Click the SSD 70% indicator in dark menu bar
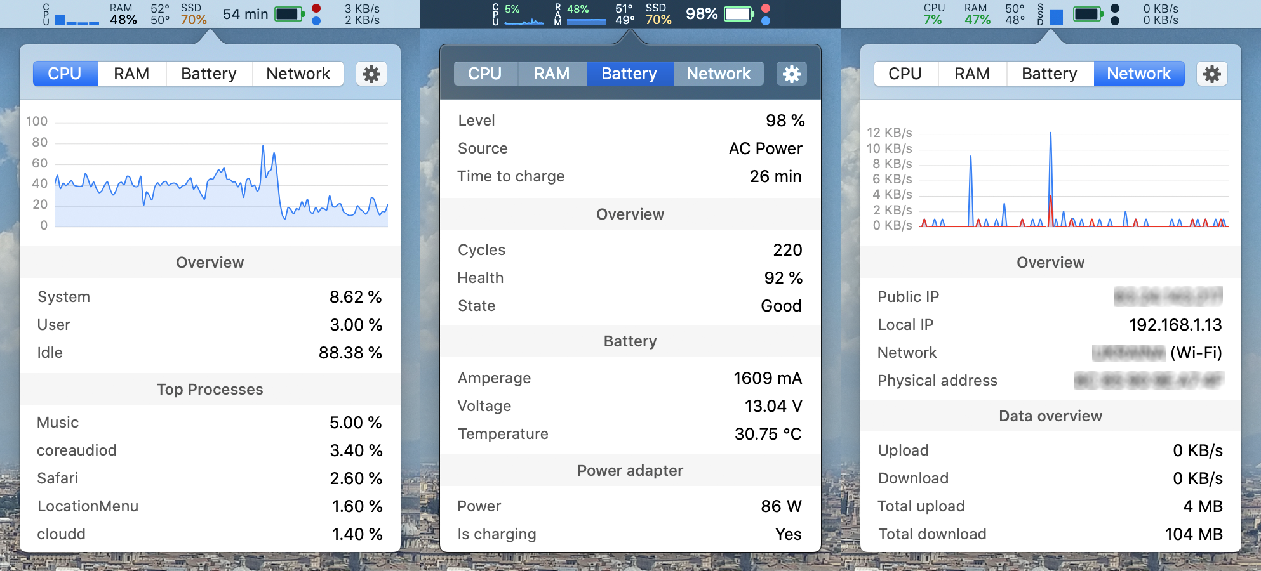This screenshot has width=1261, height=571. click(658, 14)
